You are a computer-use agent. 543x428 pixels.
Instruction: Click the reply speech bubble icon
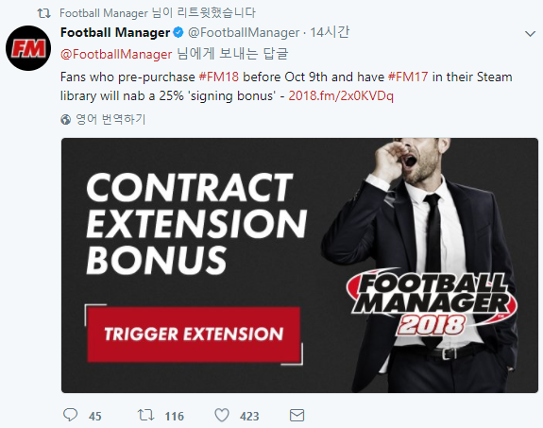point(70,415)
